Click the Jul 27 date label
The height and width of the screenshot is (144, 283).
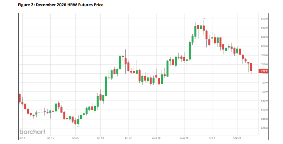point(128,138)
